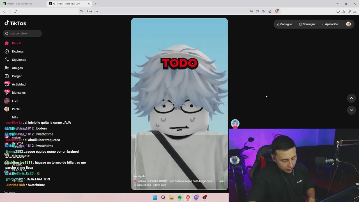Open File Explorer from taskbar
Image resolution: width=359 pixels, height=202 pixels.
click(171, 198)
